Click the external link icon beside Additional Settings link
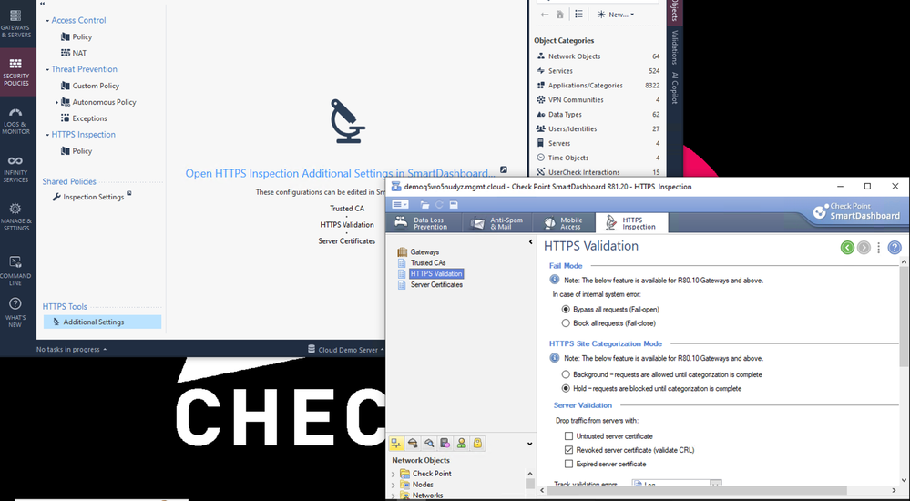The height and width of the screenshot is (501, 910). click(x=504, y=169)
